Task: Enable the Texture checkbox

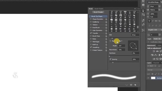Action: (91, 25)
